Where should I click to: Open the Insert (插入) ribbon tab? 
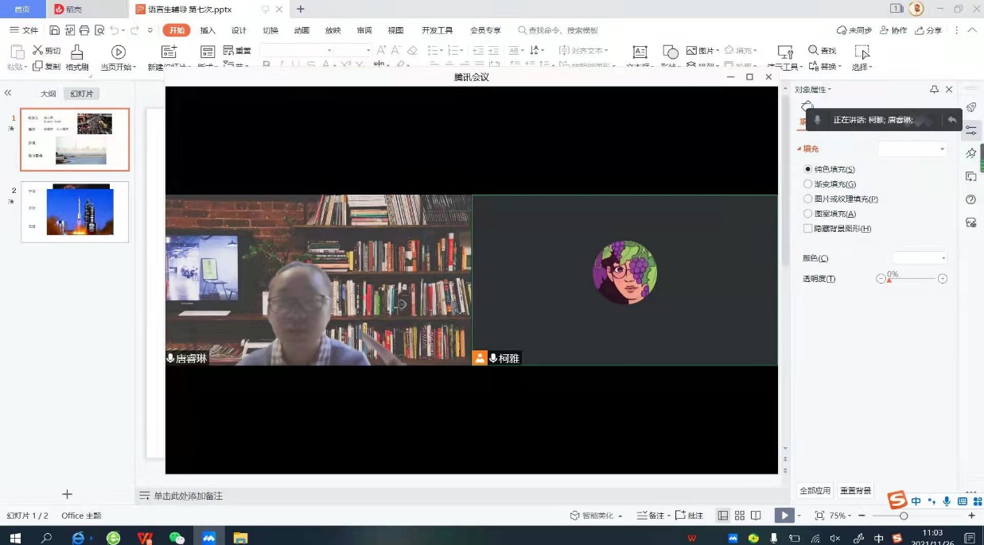coord(208,30)
